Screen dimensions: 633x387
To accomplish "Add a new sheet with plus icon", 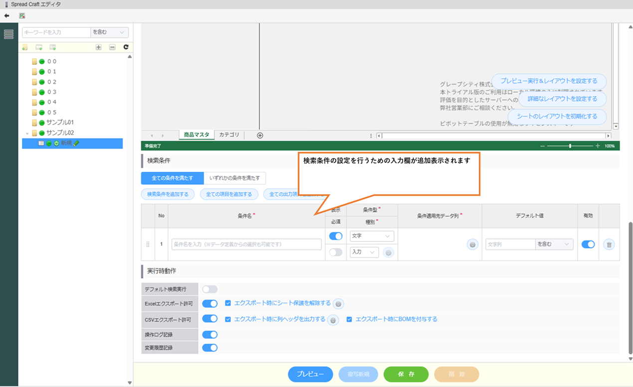I will (x=260, y=135).
